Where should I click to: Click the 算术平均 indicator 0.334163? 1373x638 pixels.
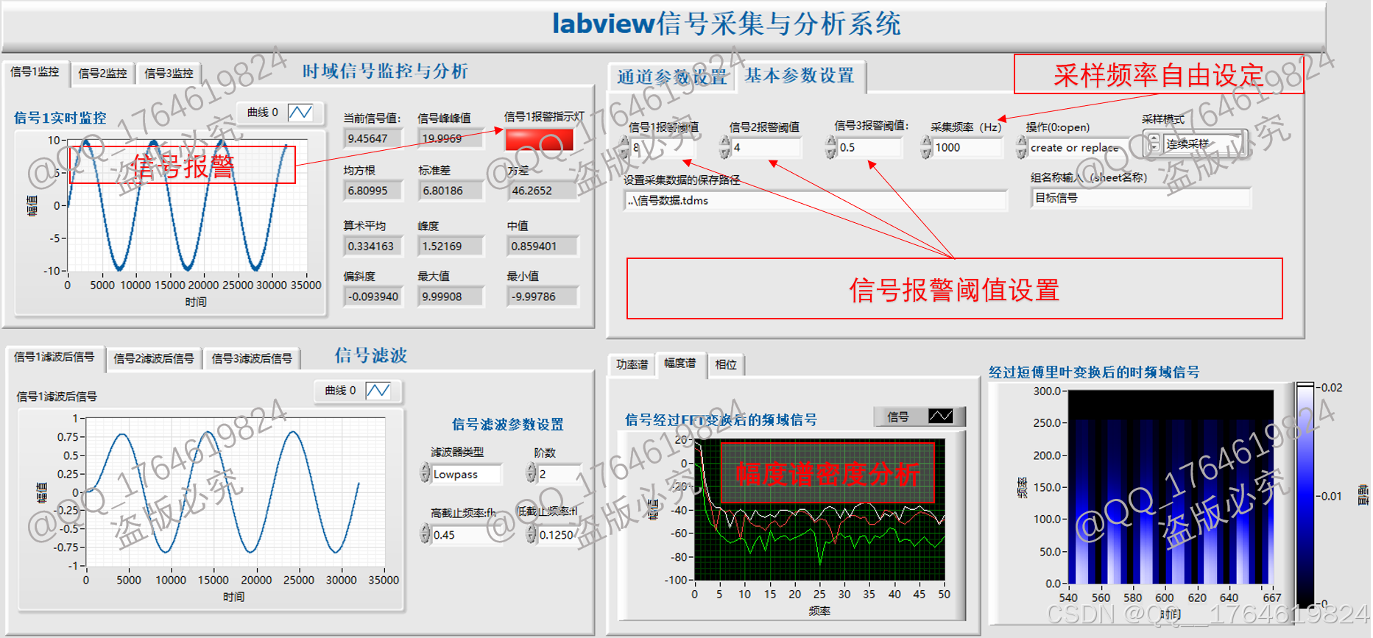[373, 247]
